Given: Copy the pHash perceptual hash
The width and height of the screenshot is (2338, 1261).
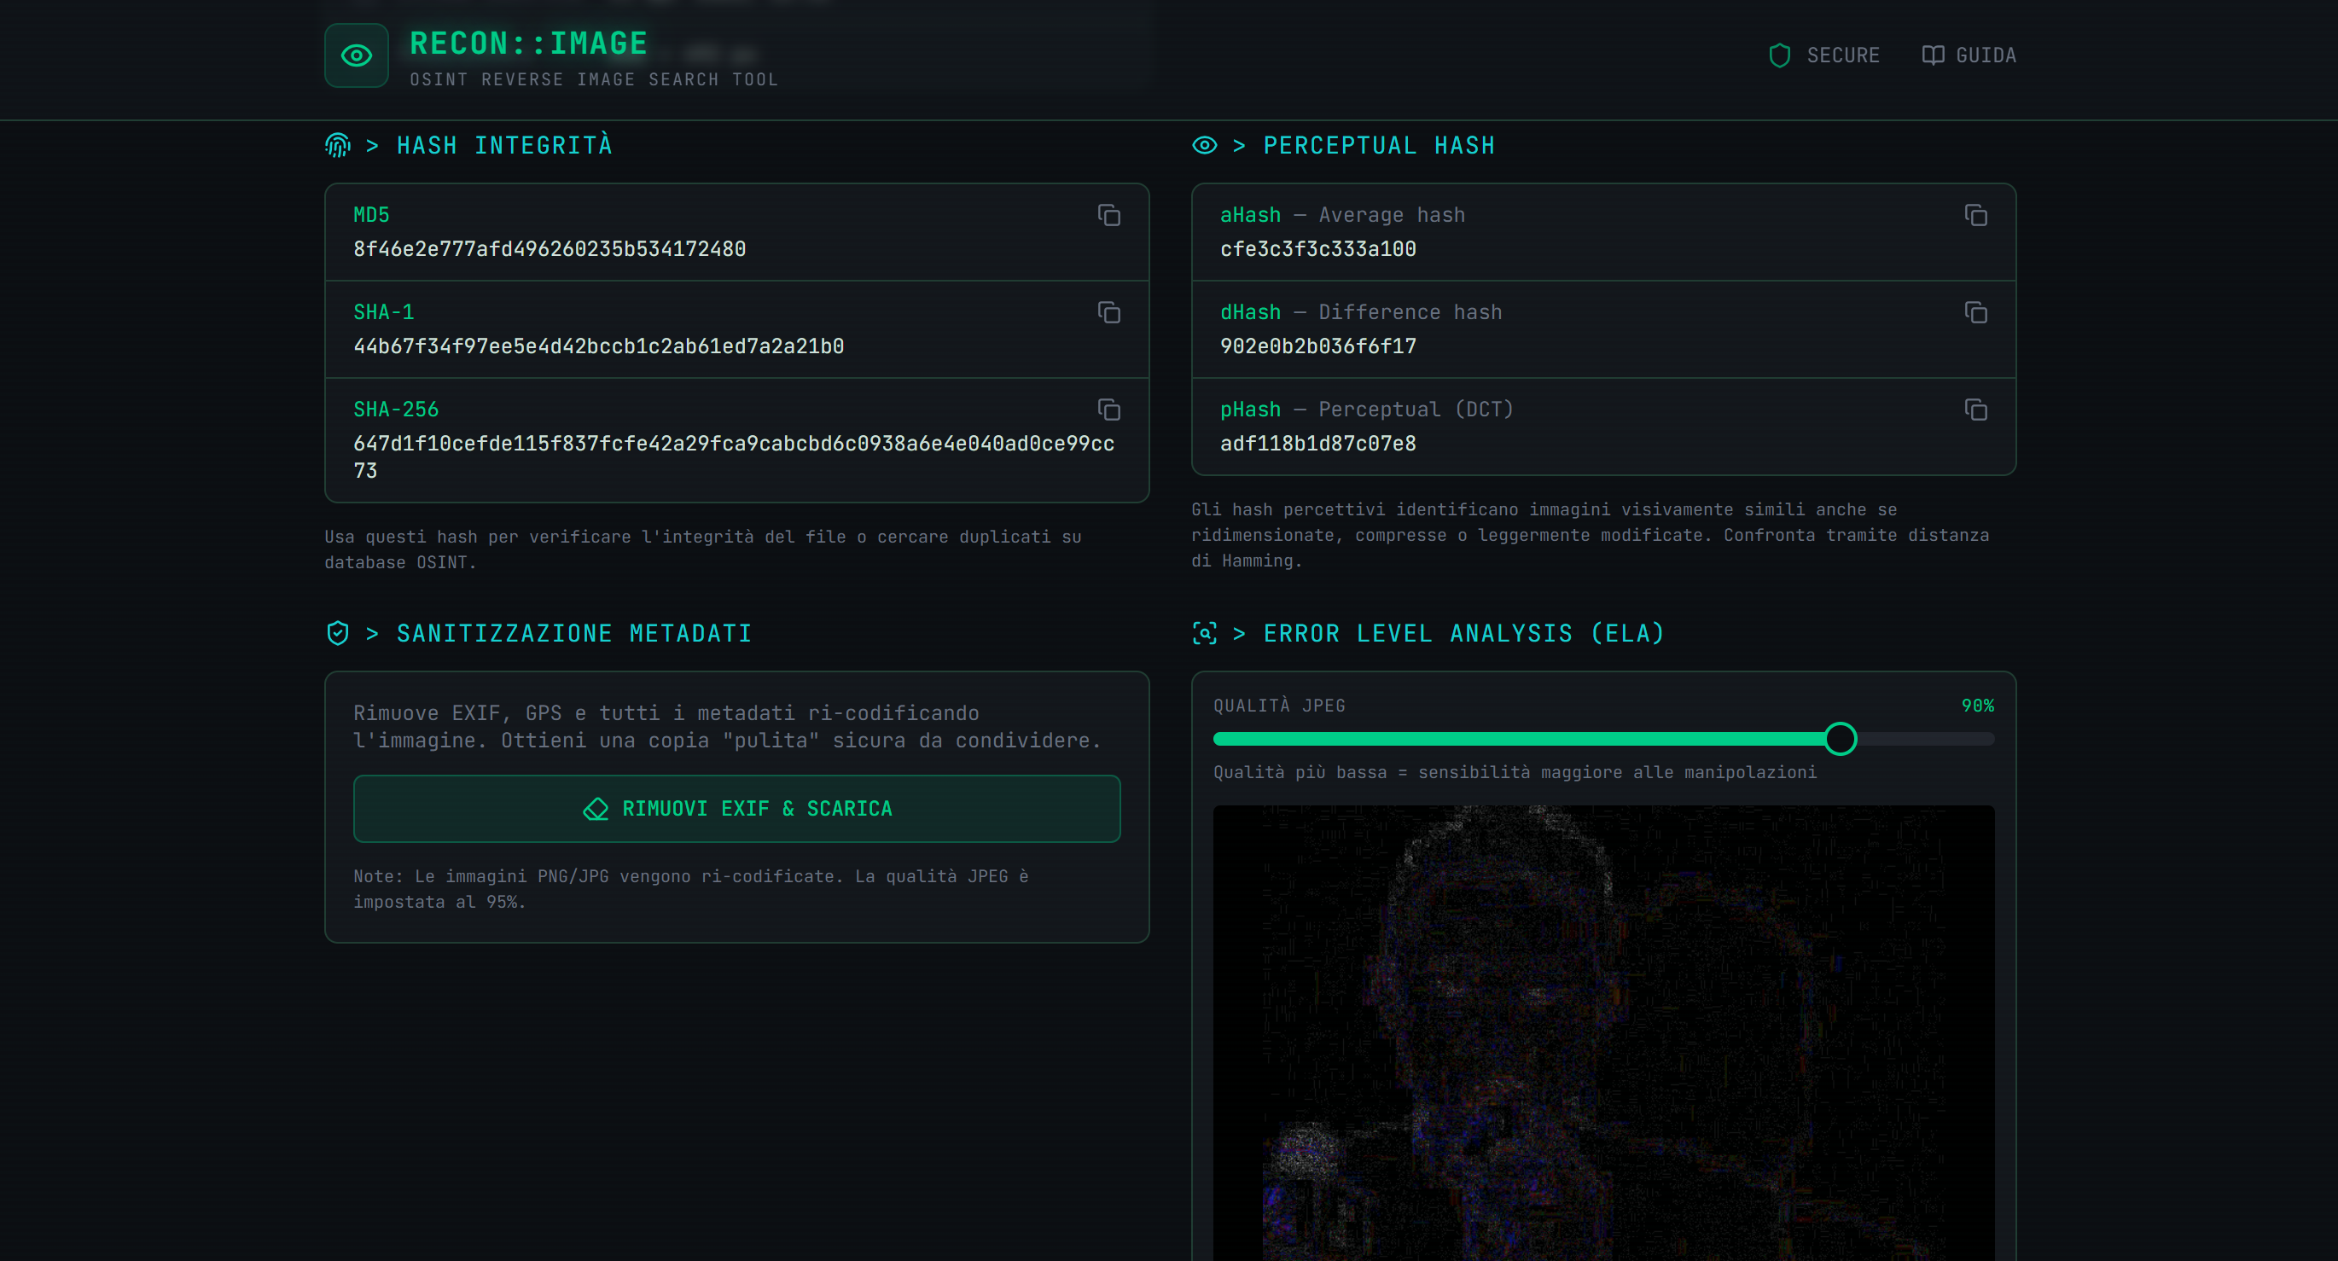Looking at the screenshot, I should [x=1975, y=410].
